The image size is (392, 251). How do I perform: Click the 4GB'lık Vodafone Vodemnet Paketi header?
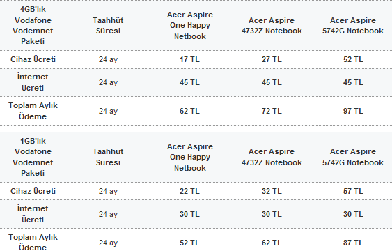(33, 25)
